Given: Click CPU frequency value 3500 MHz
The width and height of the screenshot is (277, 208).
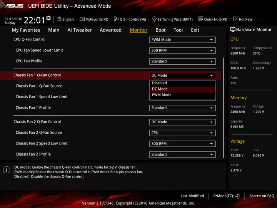Looking at the screenshot, I should point(238,53).
